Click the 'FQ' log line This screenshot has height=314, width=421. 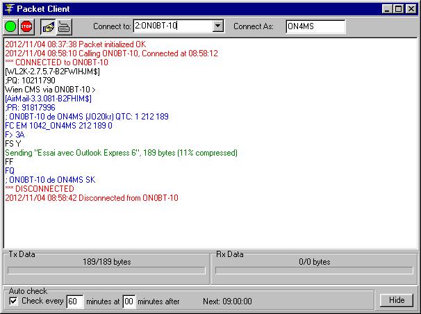(x=10, y=171)
